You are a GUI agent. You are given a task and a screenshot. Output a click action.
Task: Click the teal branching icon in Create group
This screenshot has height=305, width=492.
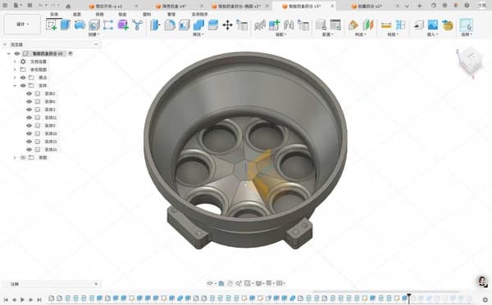click(x=138, y=25)
